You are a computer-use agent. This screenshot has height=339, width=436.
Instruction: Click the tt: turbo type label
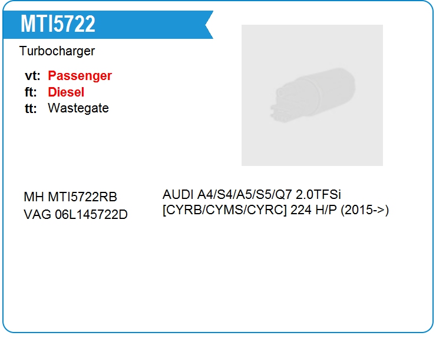pyautogui.click(x=31, y=108)
